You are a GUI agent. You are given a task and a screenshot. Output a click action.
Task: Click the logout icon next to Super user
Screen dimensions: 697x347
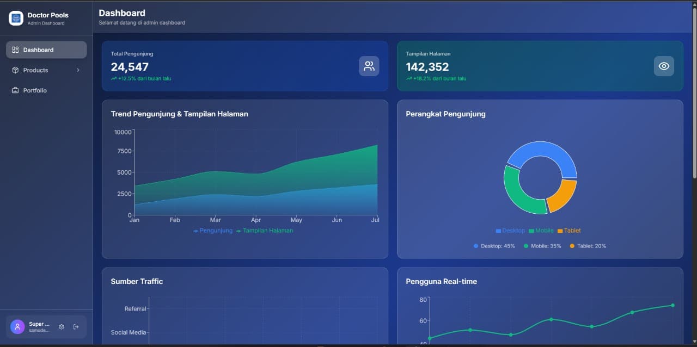76,326
